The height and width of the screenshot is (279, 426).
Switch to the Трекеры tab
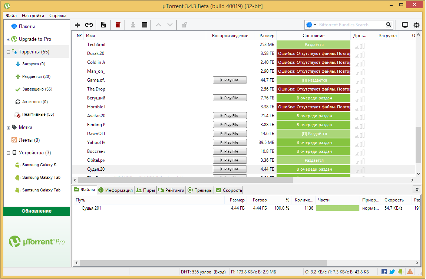200,190
